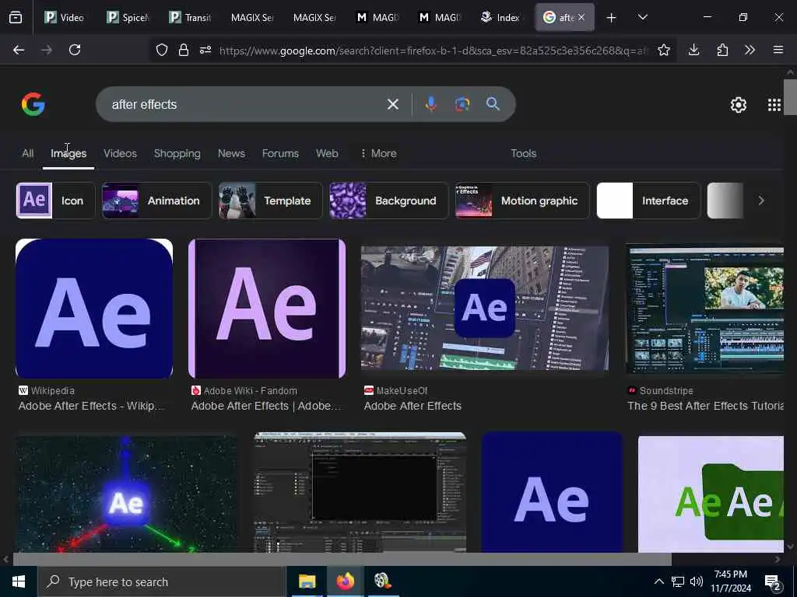Switch to the Videos tab
This screenshot has height=597, width=797.
[120, 153]
